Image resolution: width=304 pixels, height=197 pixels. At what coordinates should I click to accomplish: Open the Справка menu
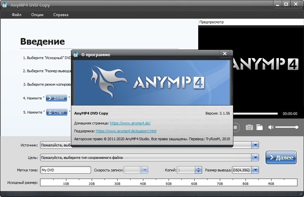click(61, 15)
